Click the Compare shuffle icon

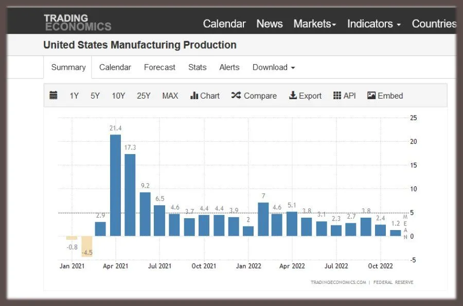(x=236, y=95)
